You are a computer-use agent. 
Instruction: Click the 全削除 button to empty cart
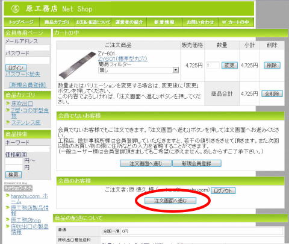point(272,93)
